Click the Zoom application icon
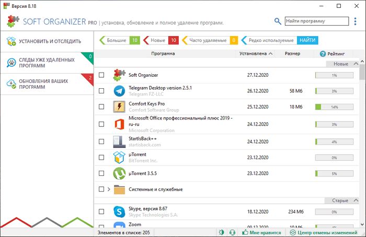 [119, 225]
